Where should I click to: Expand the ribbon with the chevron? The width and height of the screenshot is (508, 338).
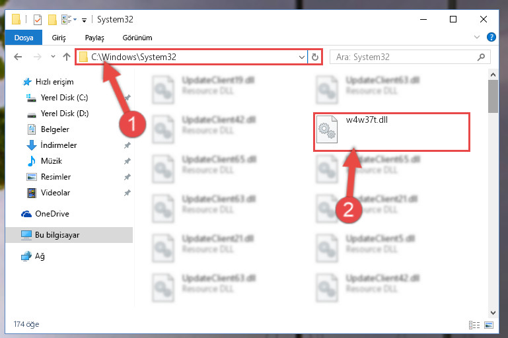(x=476, y=37)
